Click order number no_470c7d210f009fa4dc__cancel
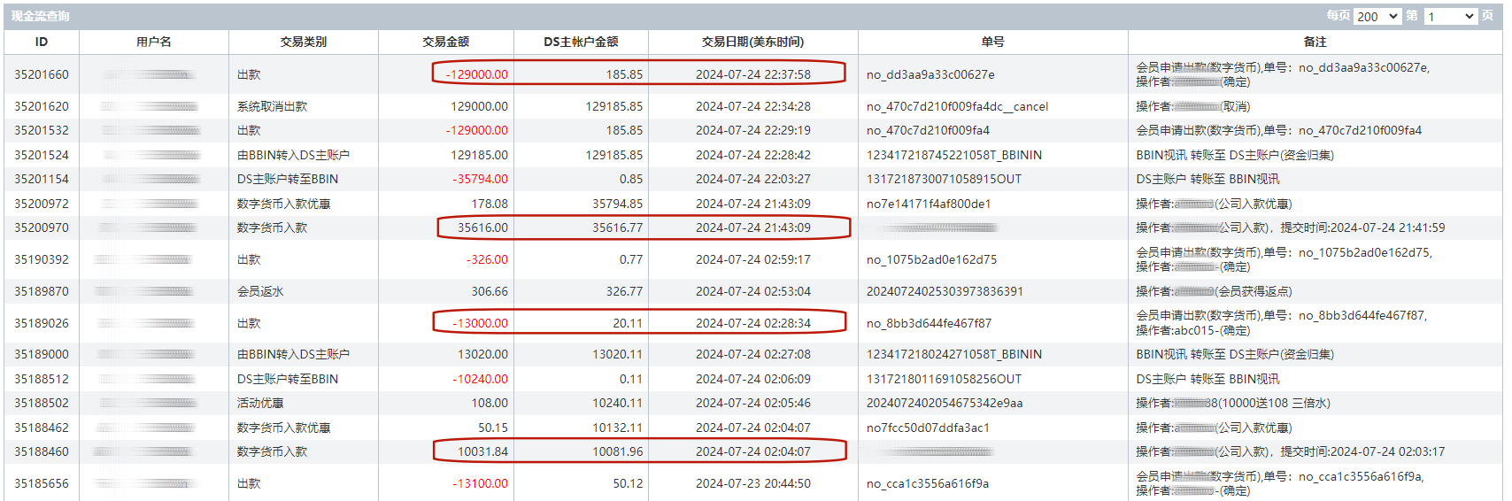Viewport: 1512px width, 501px height. 957,106
